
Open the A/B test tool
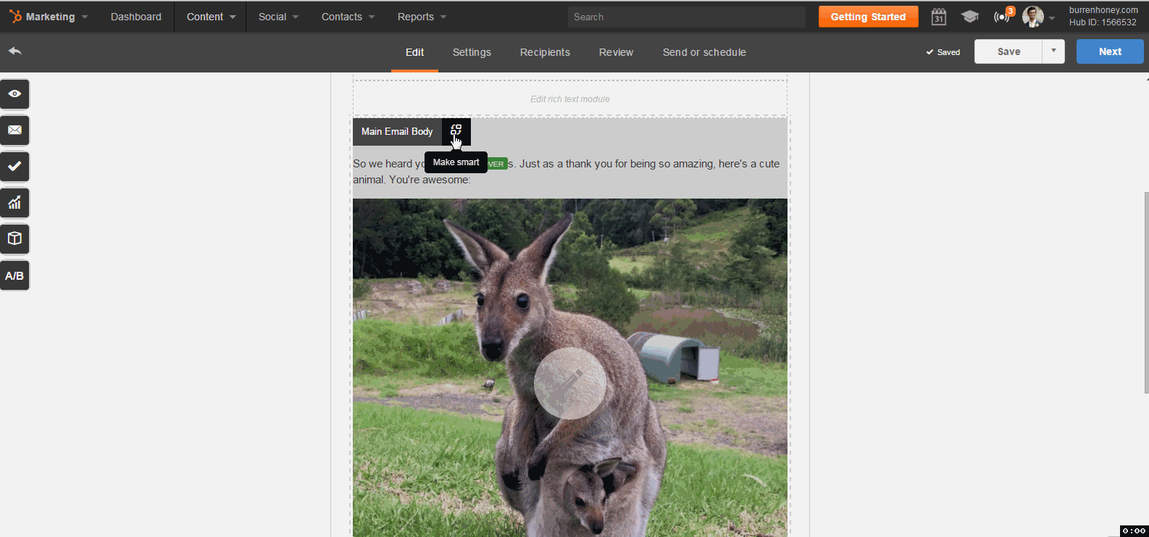[14, 275]
